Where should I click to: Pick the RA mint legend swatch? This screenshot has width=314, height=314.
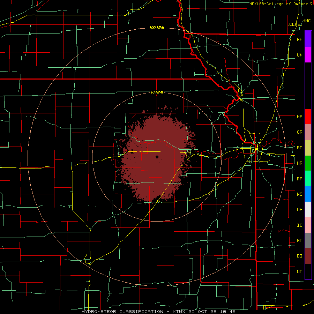coord(308,179)
